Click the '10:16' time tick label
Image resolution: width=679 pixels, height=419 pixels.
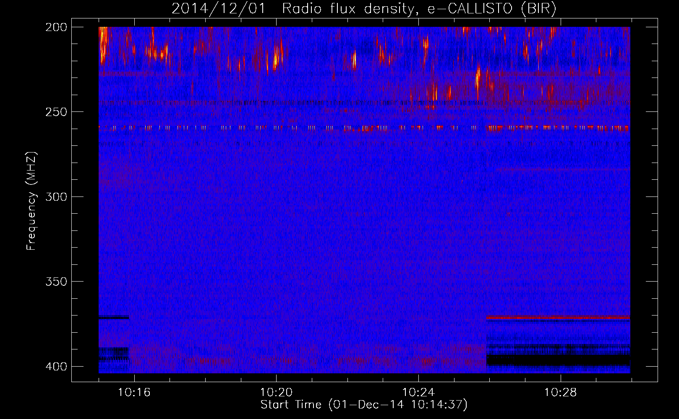pyautogui.click(x=134, y=393)
